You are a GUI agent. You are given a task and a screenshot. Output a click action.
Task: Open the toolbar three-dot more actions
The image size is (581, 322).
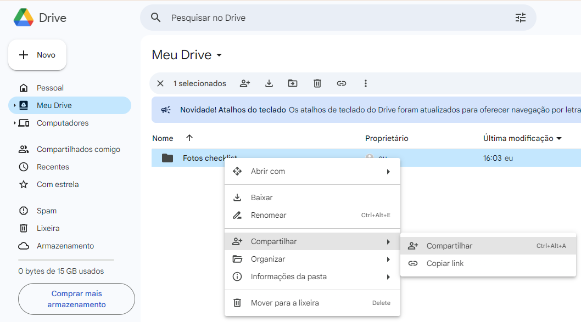pos(365,83)
